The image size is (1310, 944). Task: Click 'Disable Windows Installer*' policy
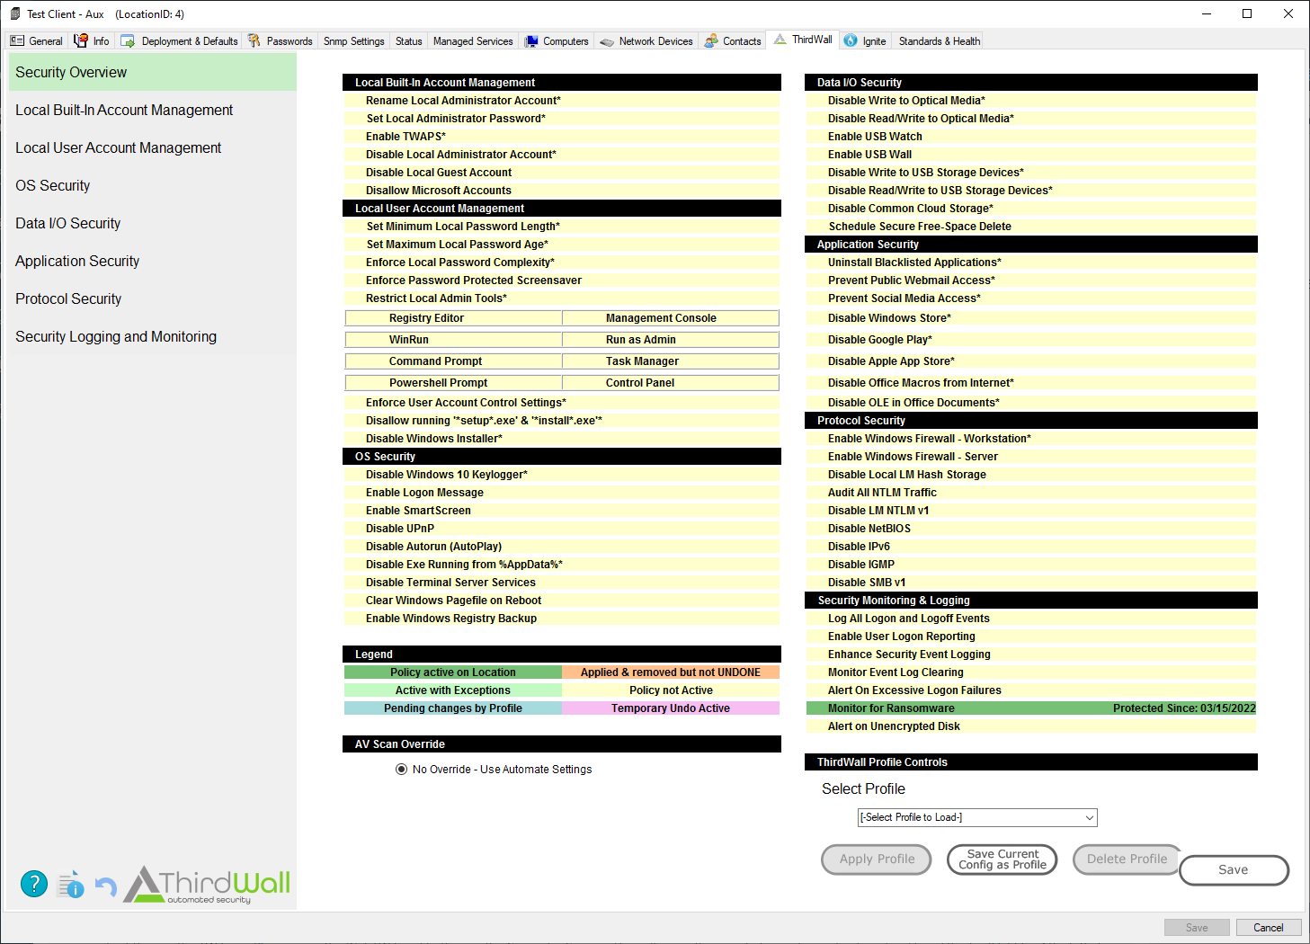[x=562, y=439]
